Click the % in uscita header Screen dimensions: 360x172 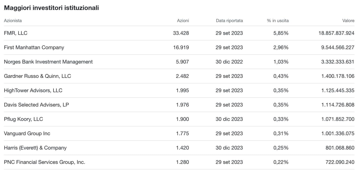[x=278, y=20]
